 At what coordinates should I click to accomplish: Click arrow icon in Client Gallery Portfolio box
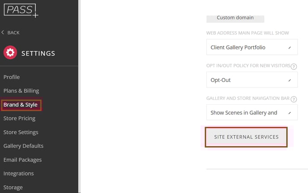pyautogui.click(x=290, y=47)
